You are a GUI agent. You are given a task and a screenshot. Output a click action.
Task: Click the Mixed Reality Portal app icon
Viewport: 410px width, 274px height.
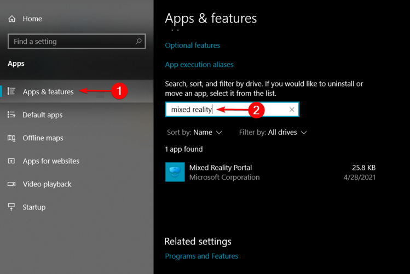click(x=175, y=172)
